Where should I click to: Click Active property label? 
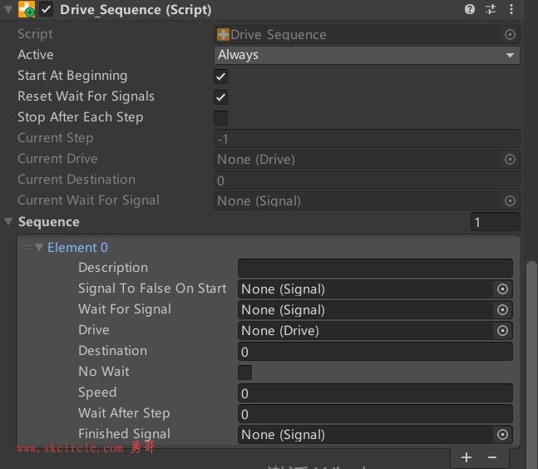click(x=36, y=55)
